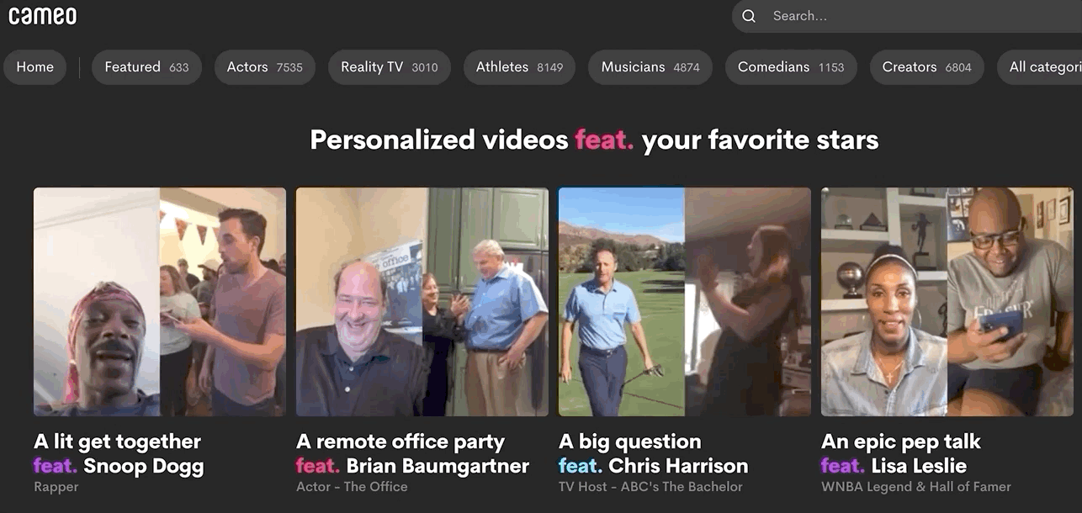Focus the Search input field
1082x513 pixels.
click(907, 16)
